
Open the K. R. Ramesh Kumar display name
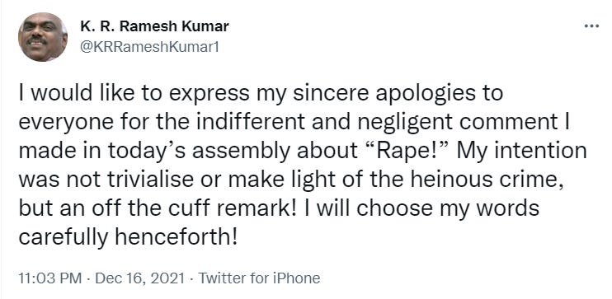[154, 26]
